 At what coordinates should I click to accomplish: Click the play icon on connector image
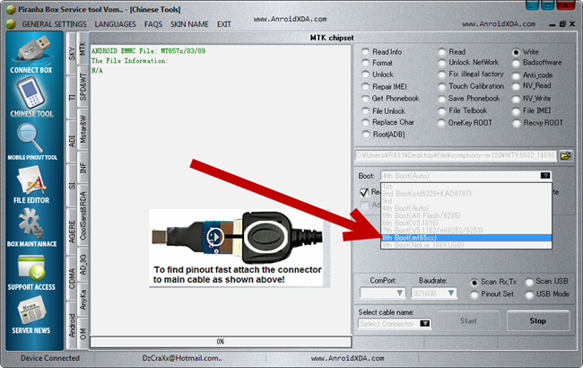(x=215, y=236)
